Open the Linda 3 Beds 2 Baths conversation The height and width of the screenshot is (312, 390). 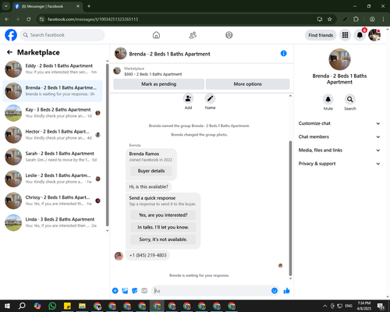52,222
